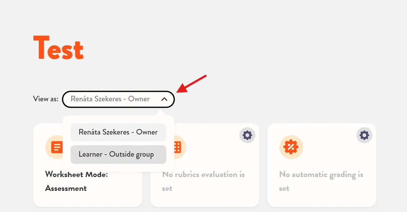407x212 pixels.
Task: Click the red arrow annotation
Action: [x=192, y=84]
